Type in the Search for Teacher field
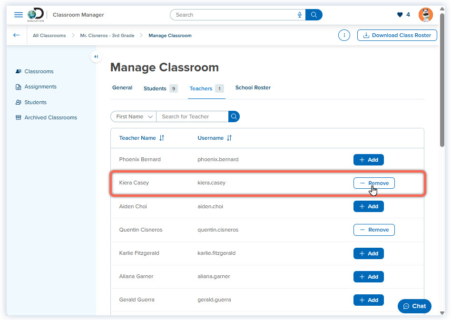The height and width of the screenshot is (320, 451). click(x=192, y=116)
